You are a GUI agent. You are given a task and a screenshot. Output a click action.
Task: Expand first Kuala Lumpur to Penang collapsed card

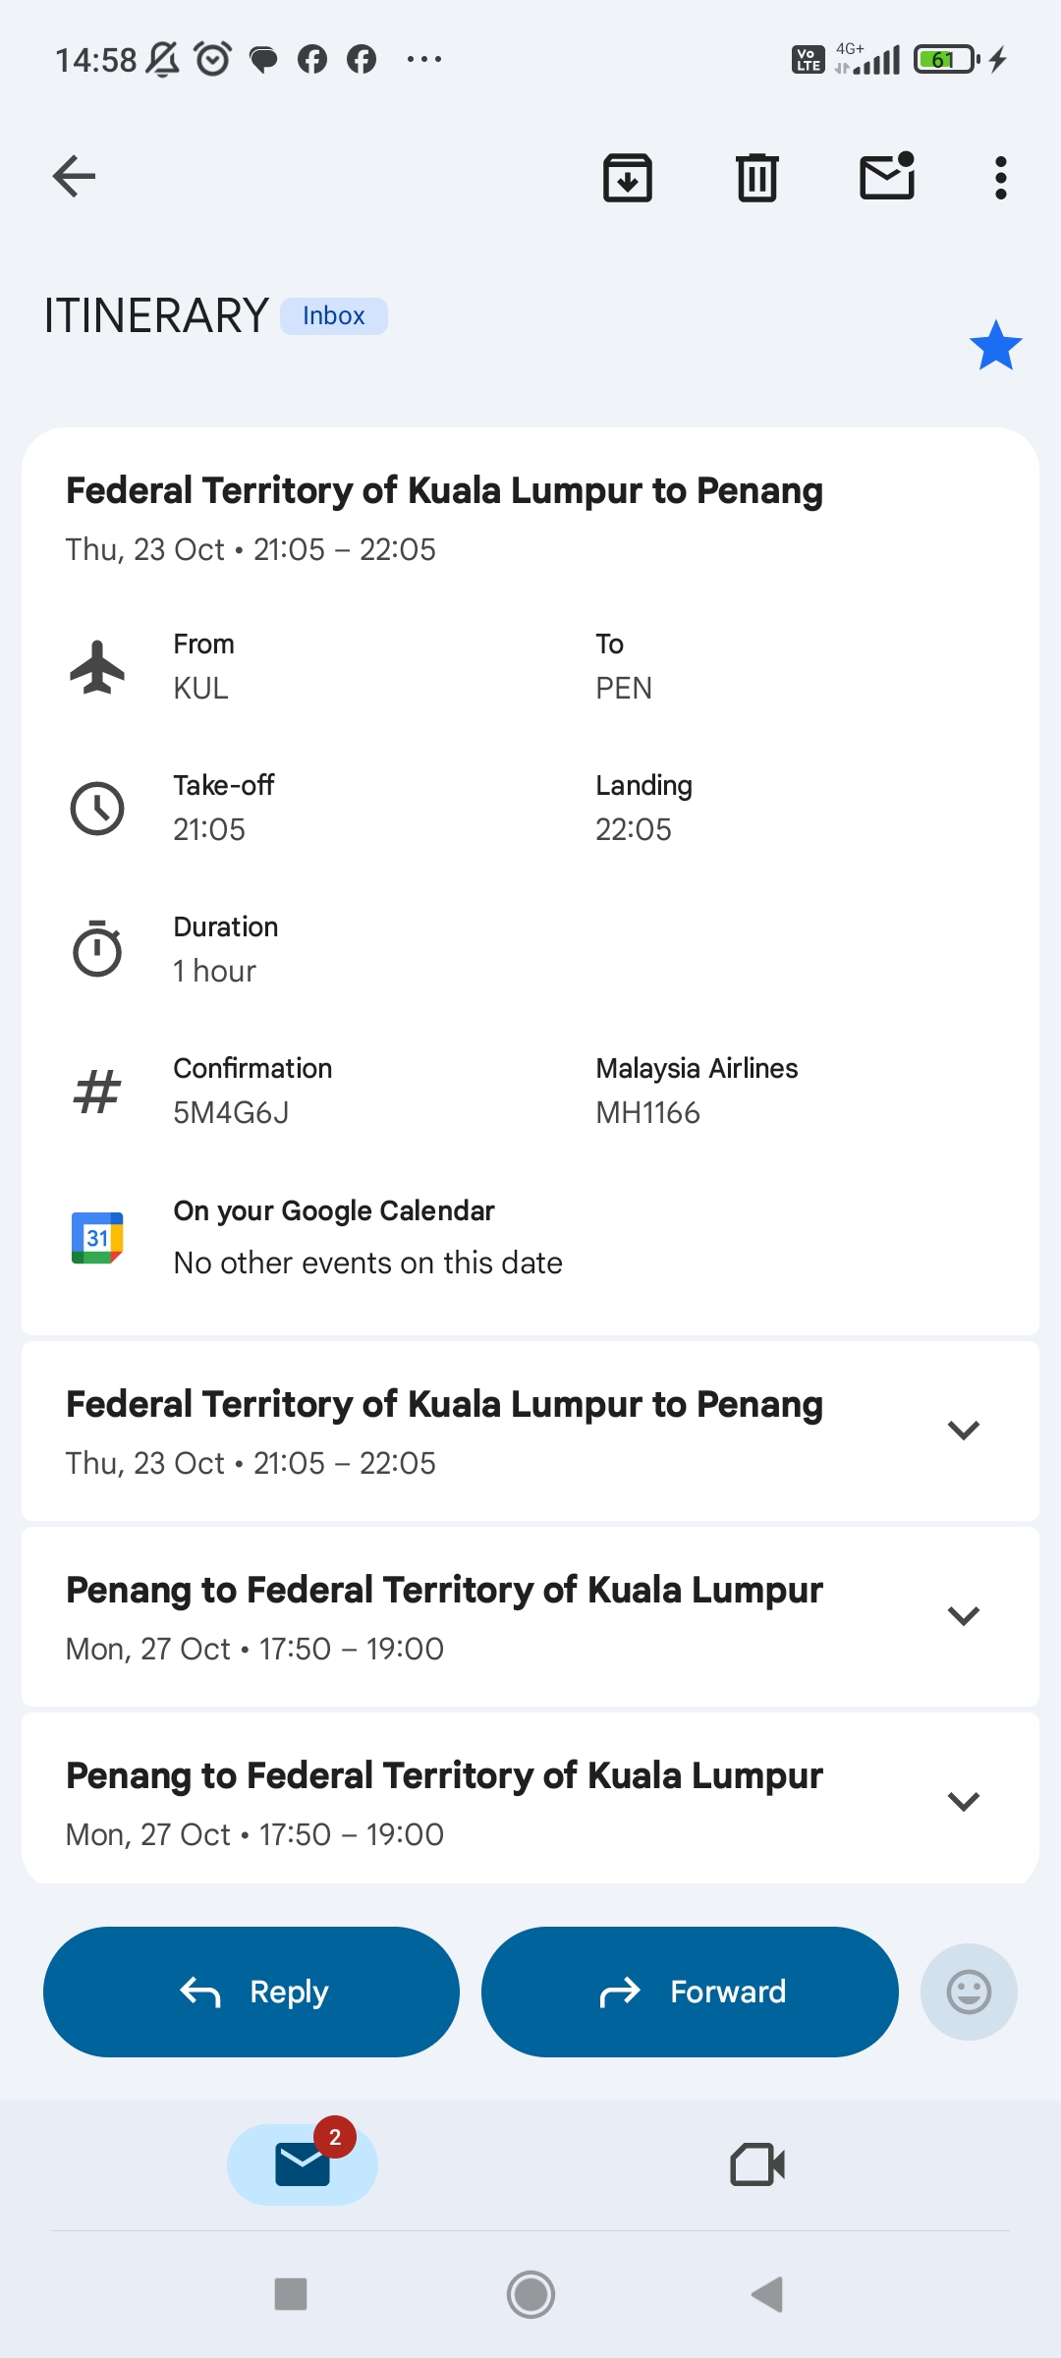(963, 1431)
